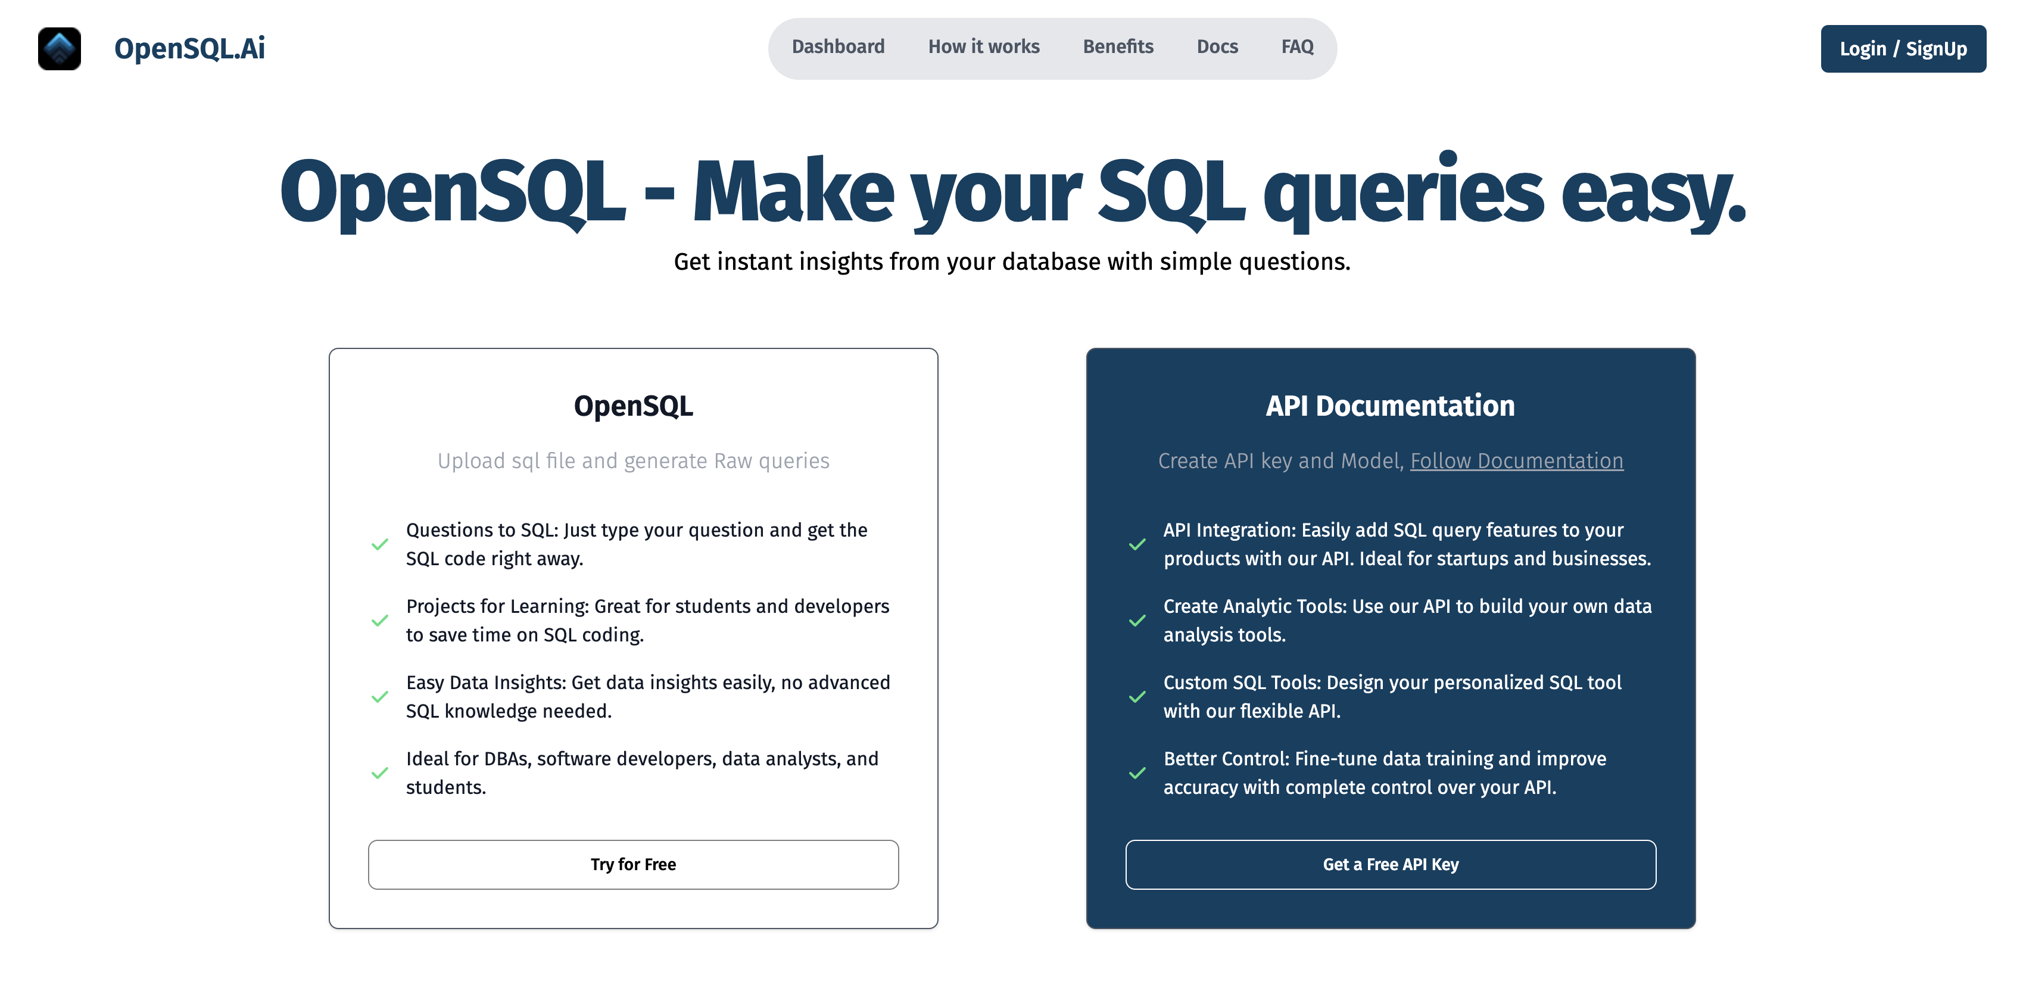Click Get a Free API Key button

[x=1390, y=864]
